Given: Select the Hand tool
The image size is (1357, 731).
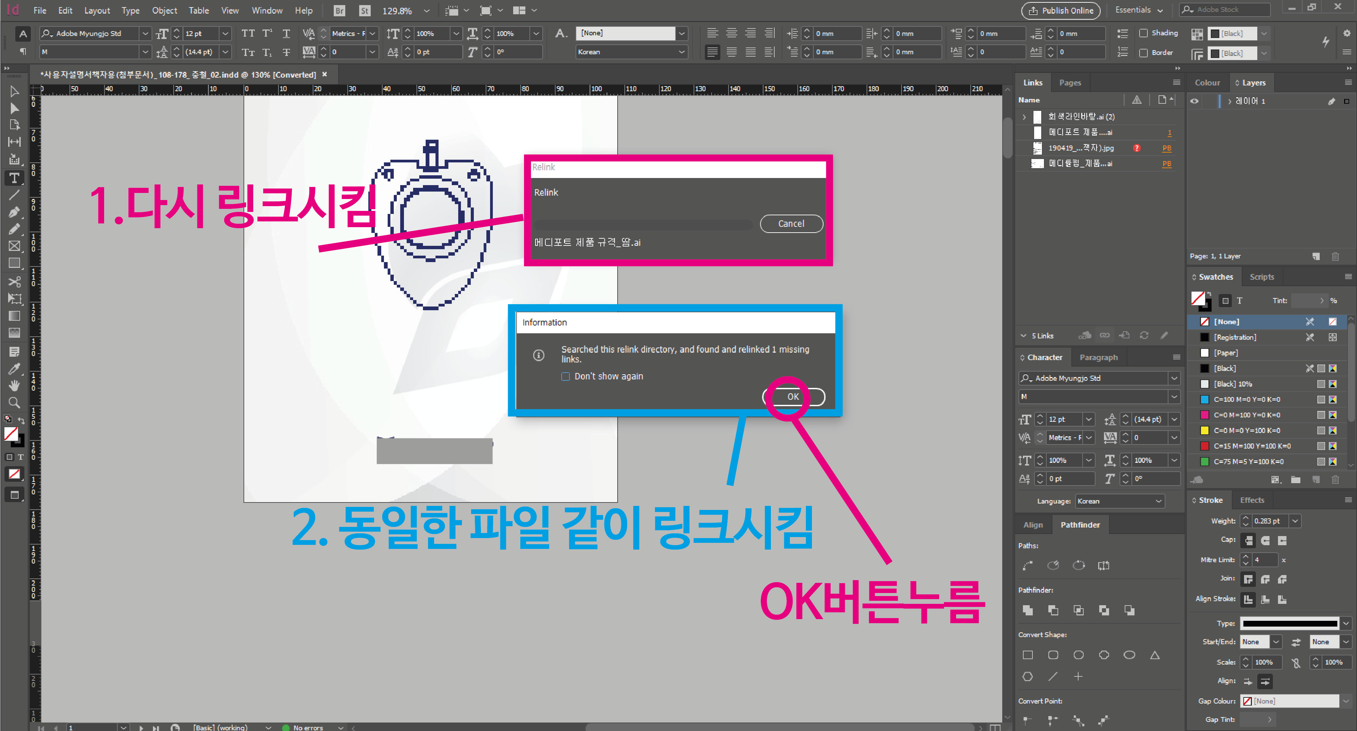Looking at the screenshot, I should (x=14, y=386).
